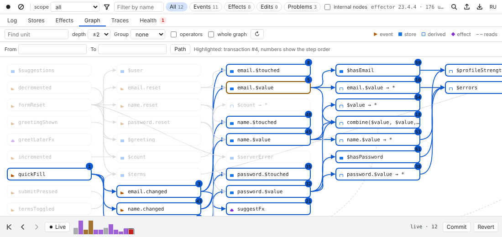Click the record button

[8, 7]
